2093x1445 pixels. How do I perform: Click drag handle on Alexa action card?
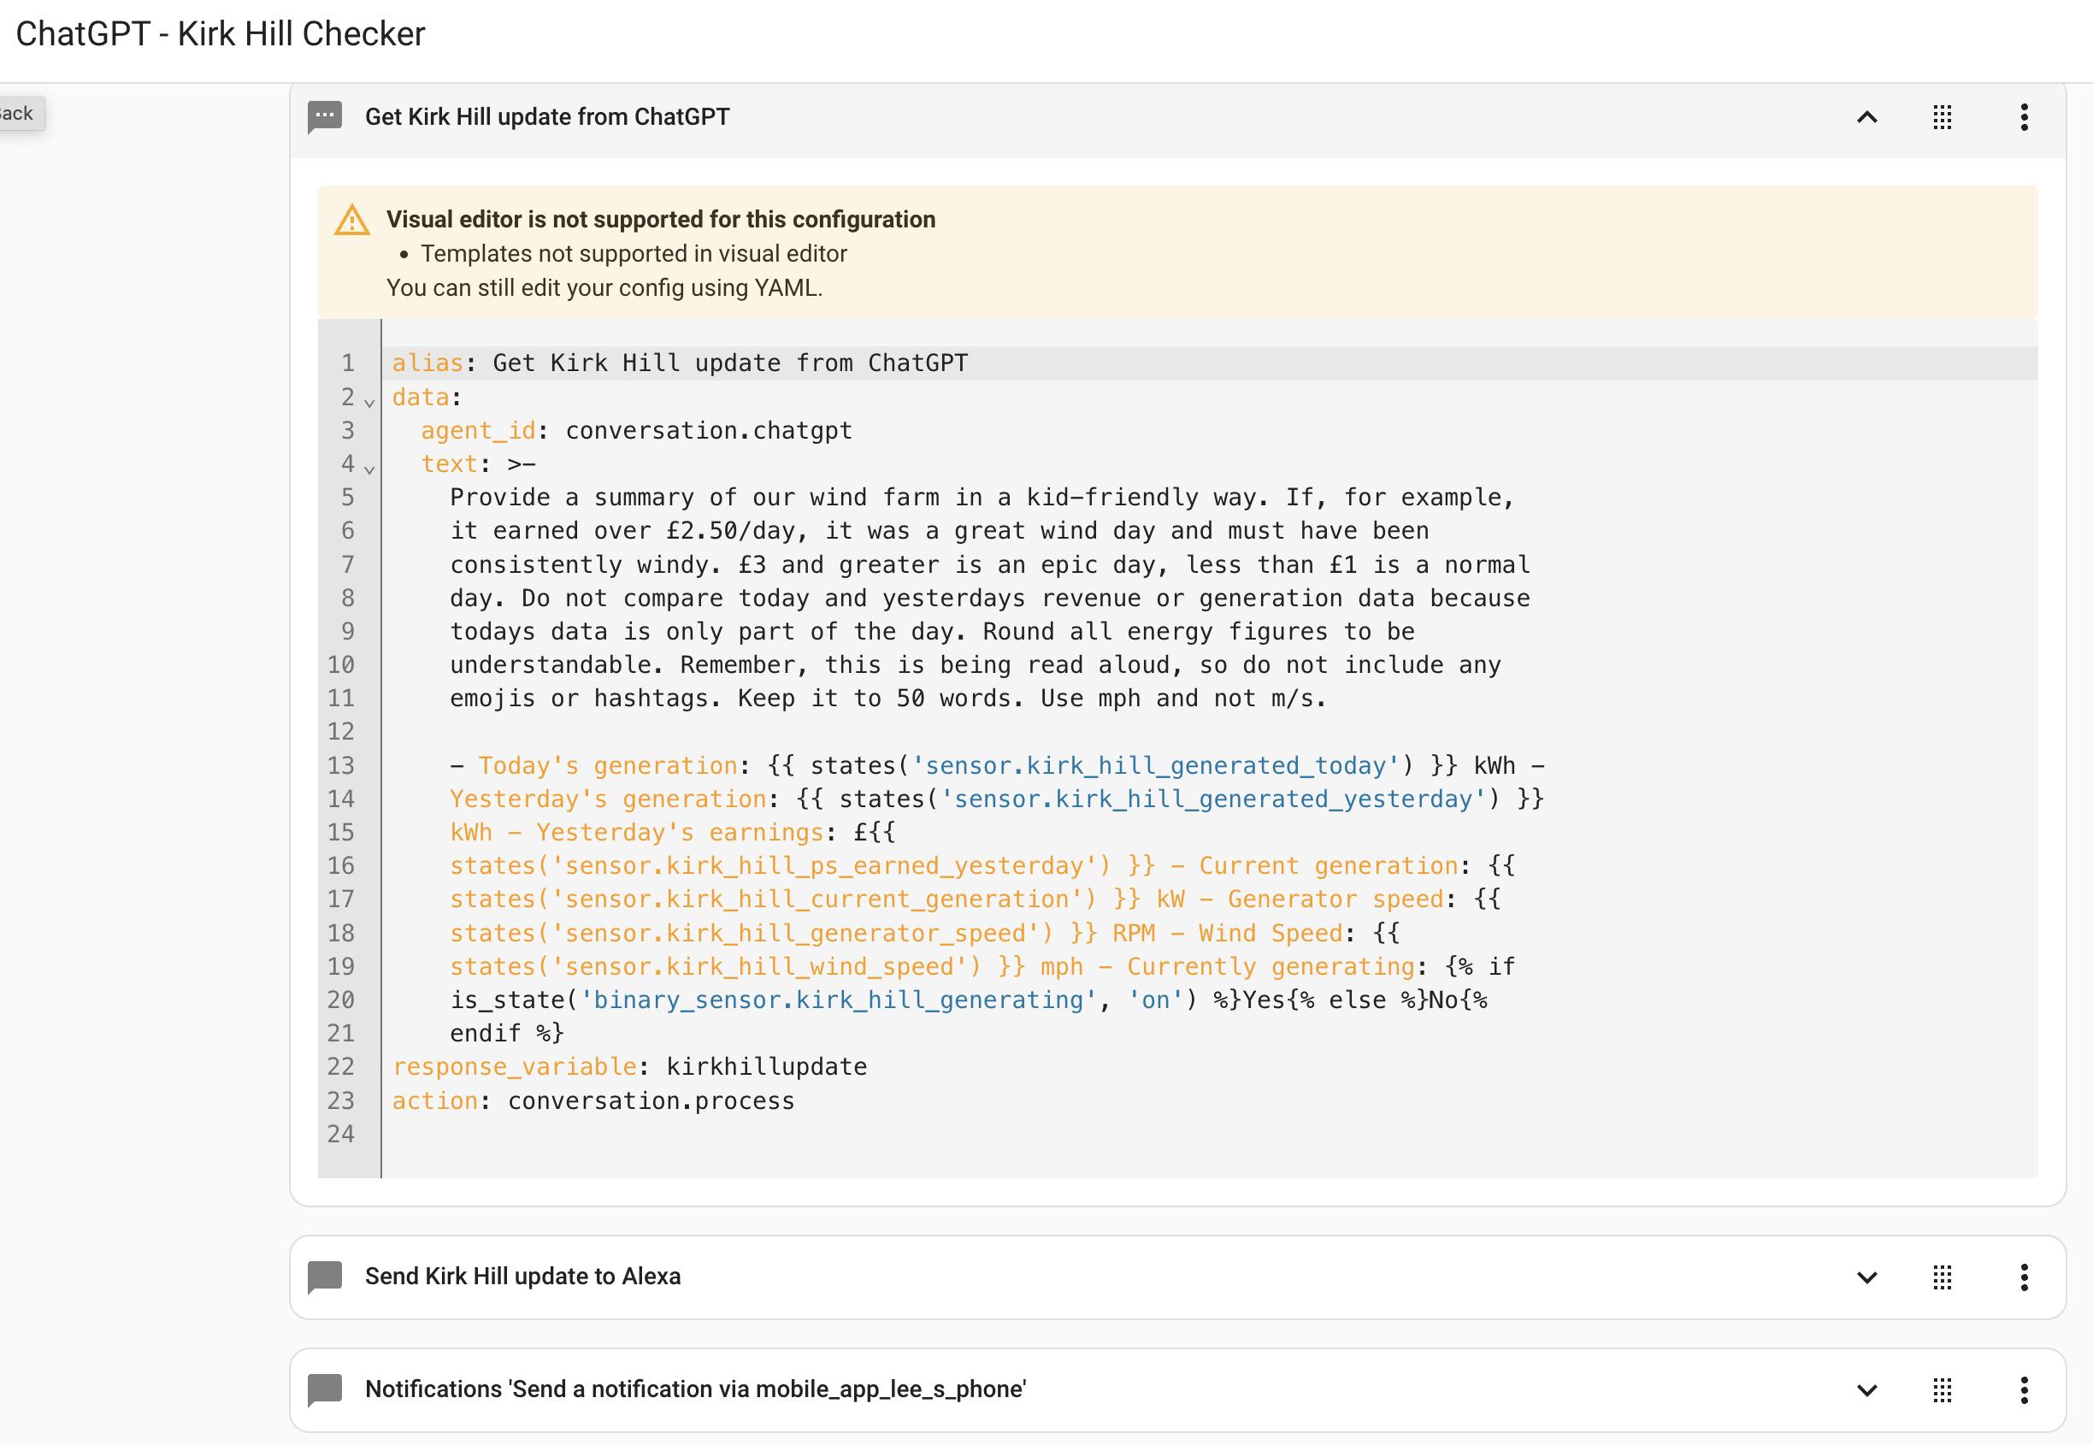[1942, 1277]
